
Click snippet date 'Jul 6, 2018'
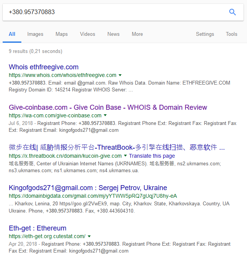click(21, 123)
